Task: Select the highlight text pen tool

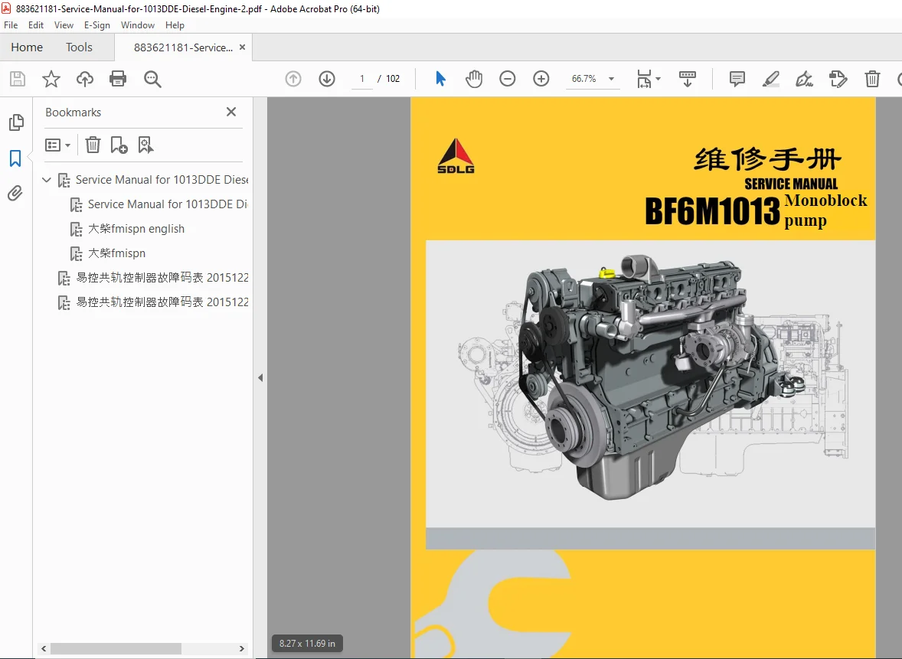Action: click(771, 79)
